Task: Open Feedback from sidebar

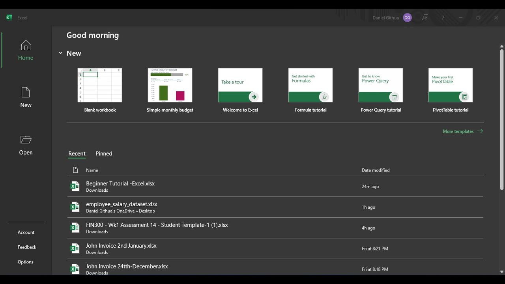Action: click(x=27, y=247)
